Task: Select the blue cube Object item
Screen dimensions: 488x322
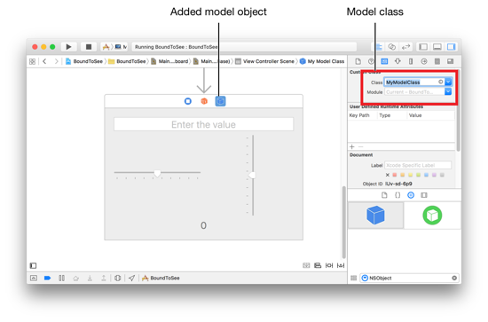Action: pyautogui.click(x=375, y=216)
